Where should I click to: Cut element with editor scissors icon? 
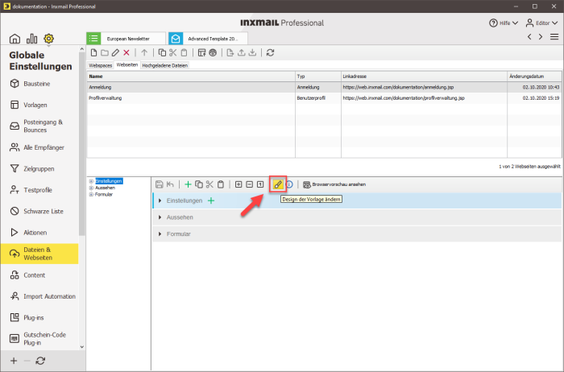pos(209,184)
